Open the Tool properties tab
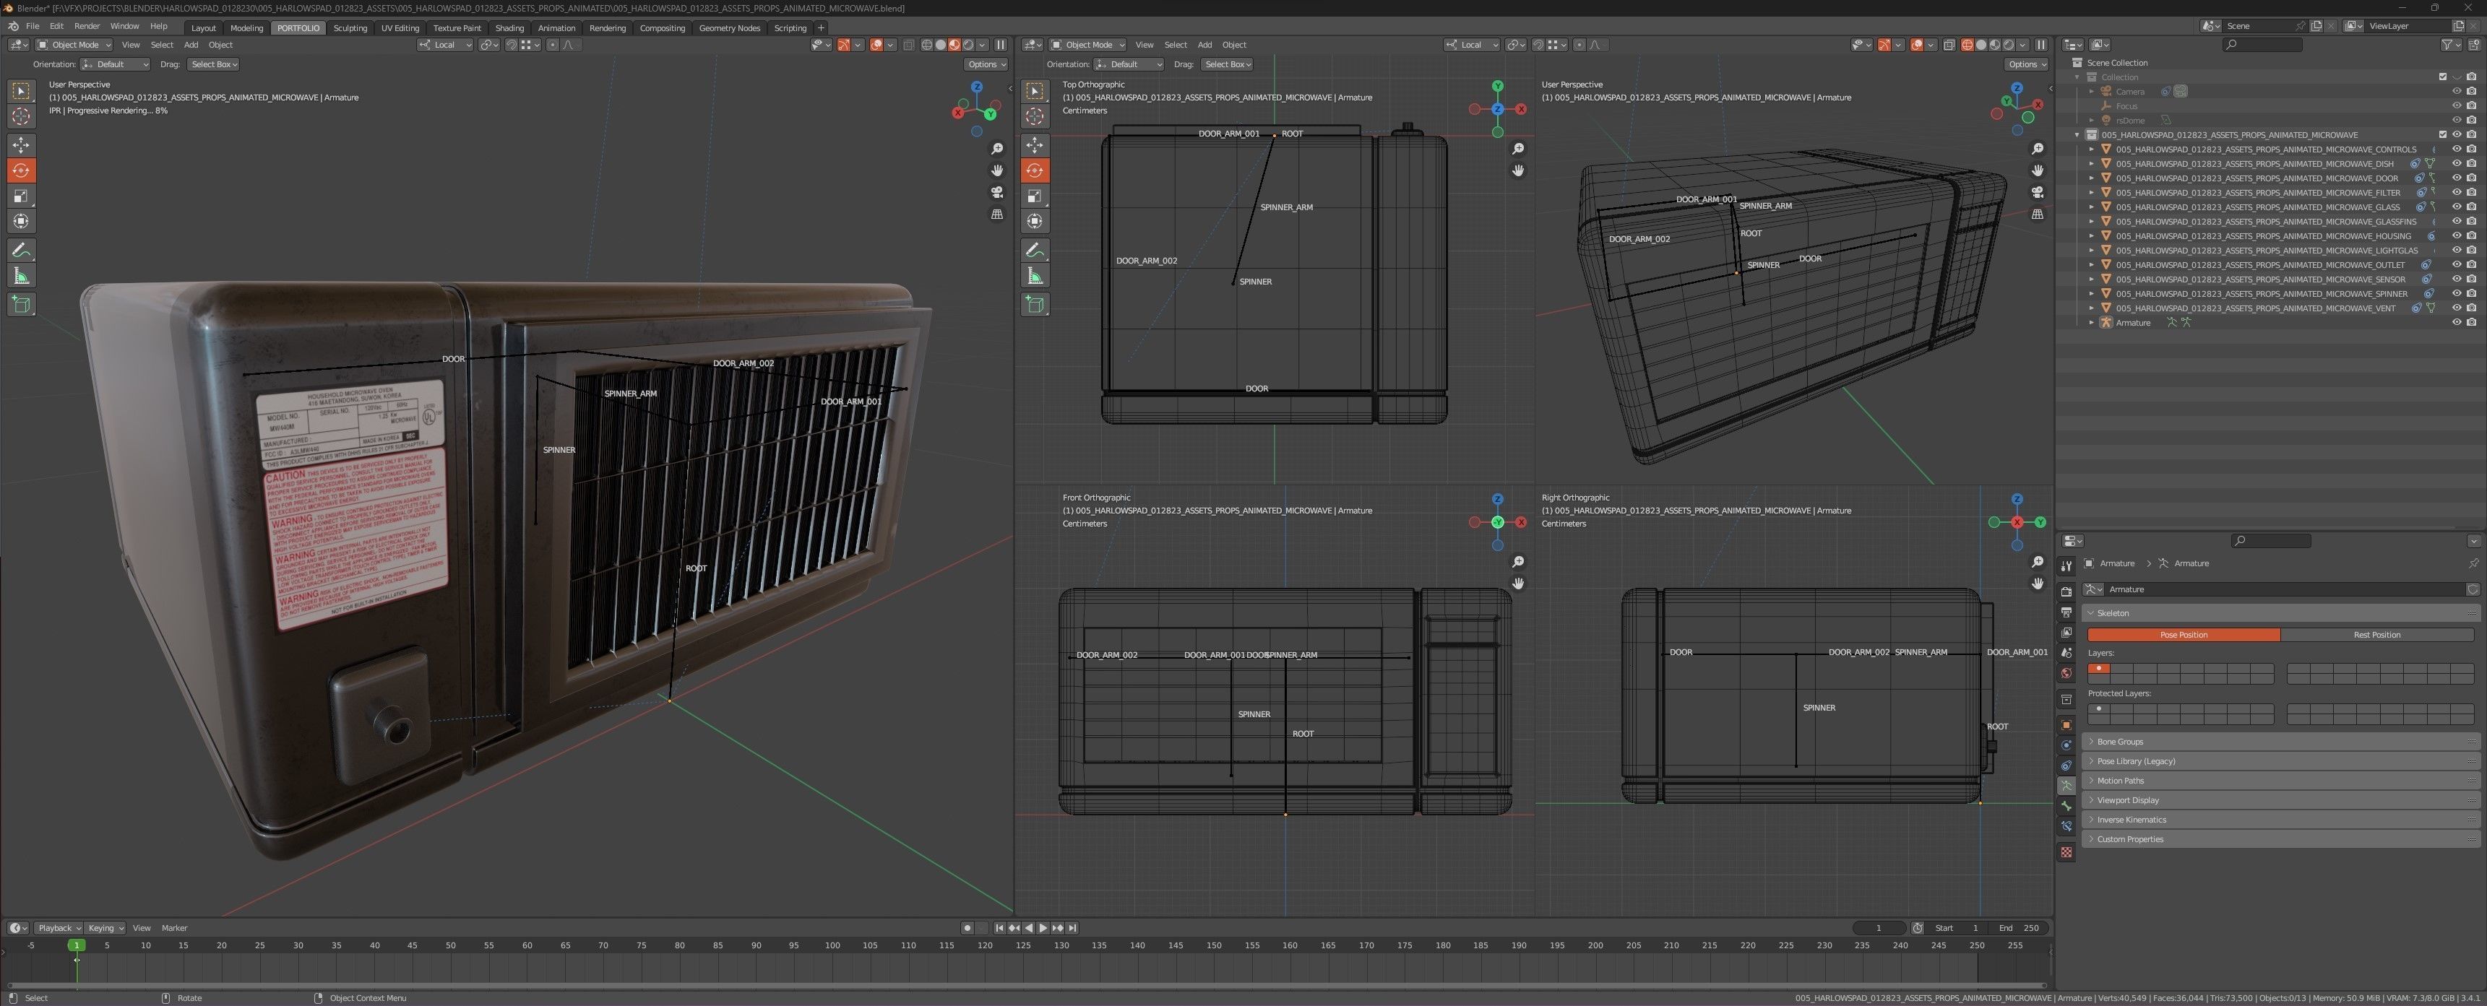The image size is (2487, 1006). pos(2066,566)
